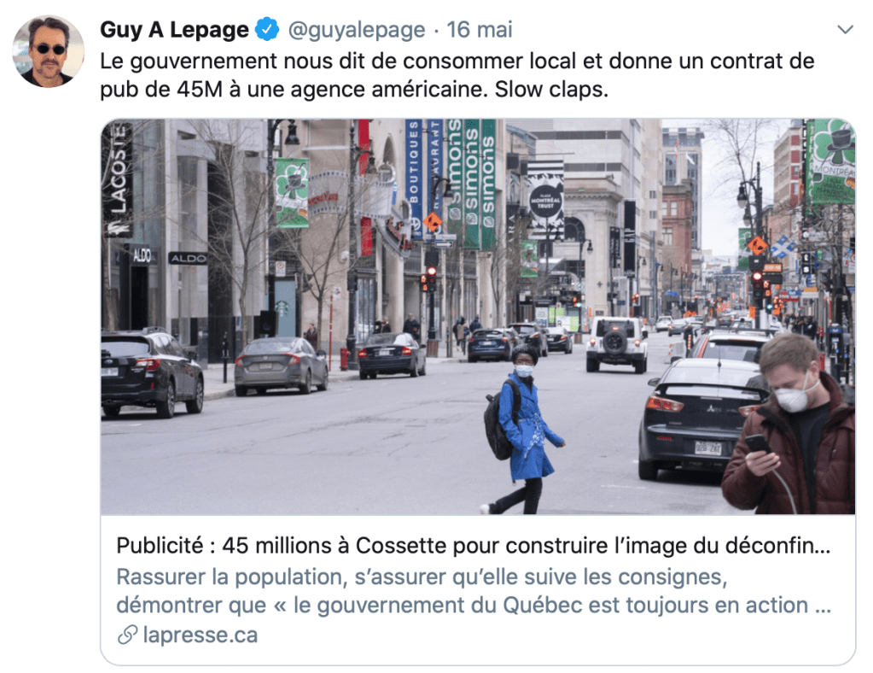873x673 pixels.
Task: Open the tweet options chevron menu
Action: (845, 30)
